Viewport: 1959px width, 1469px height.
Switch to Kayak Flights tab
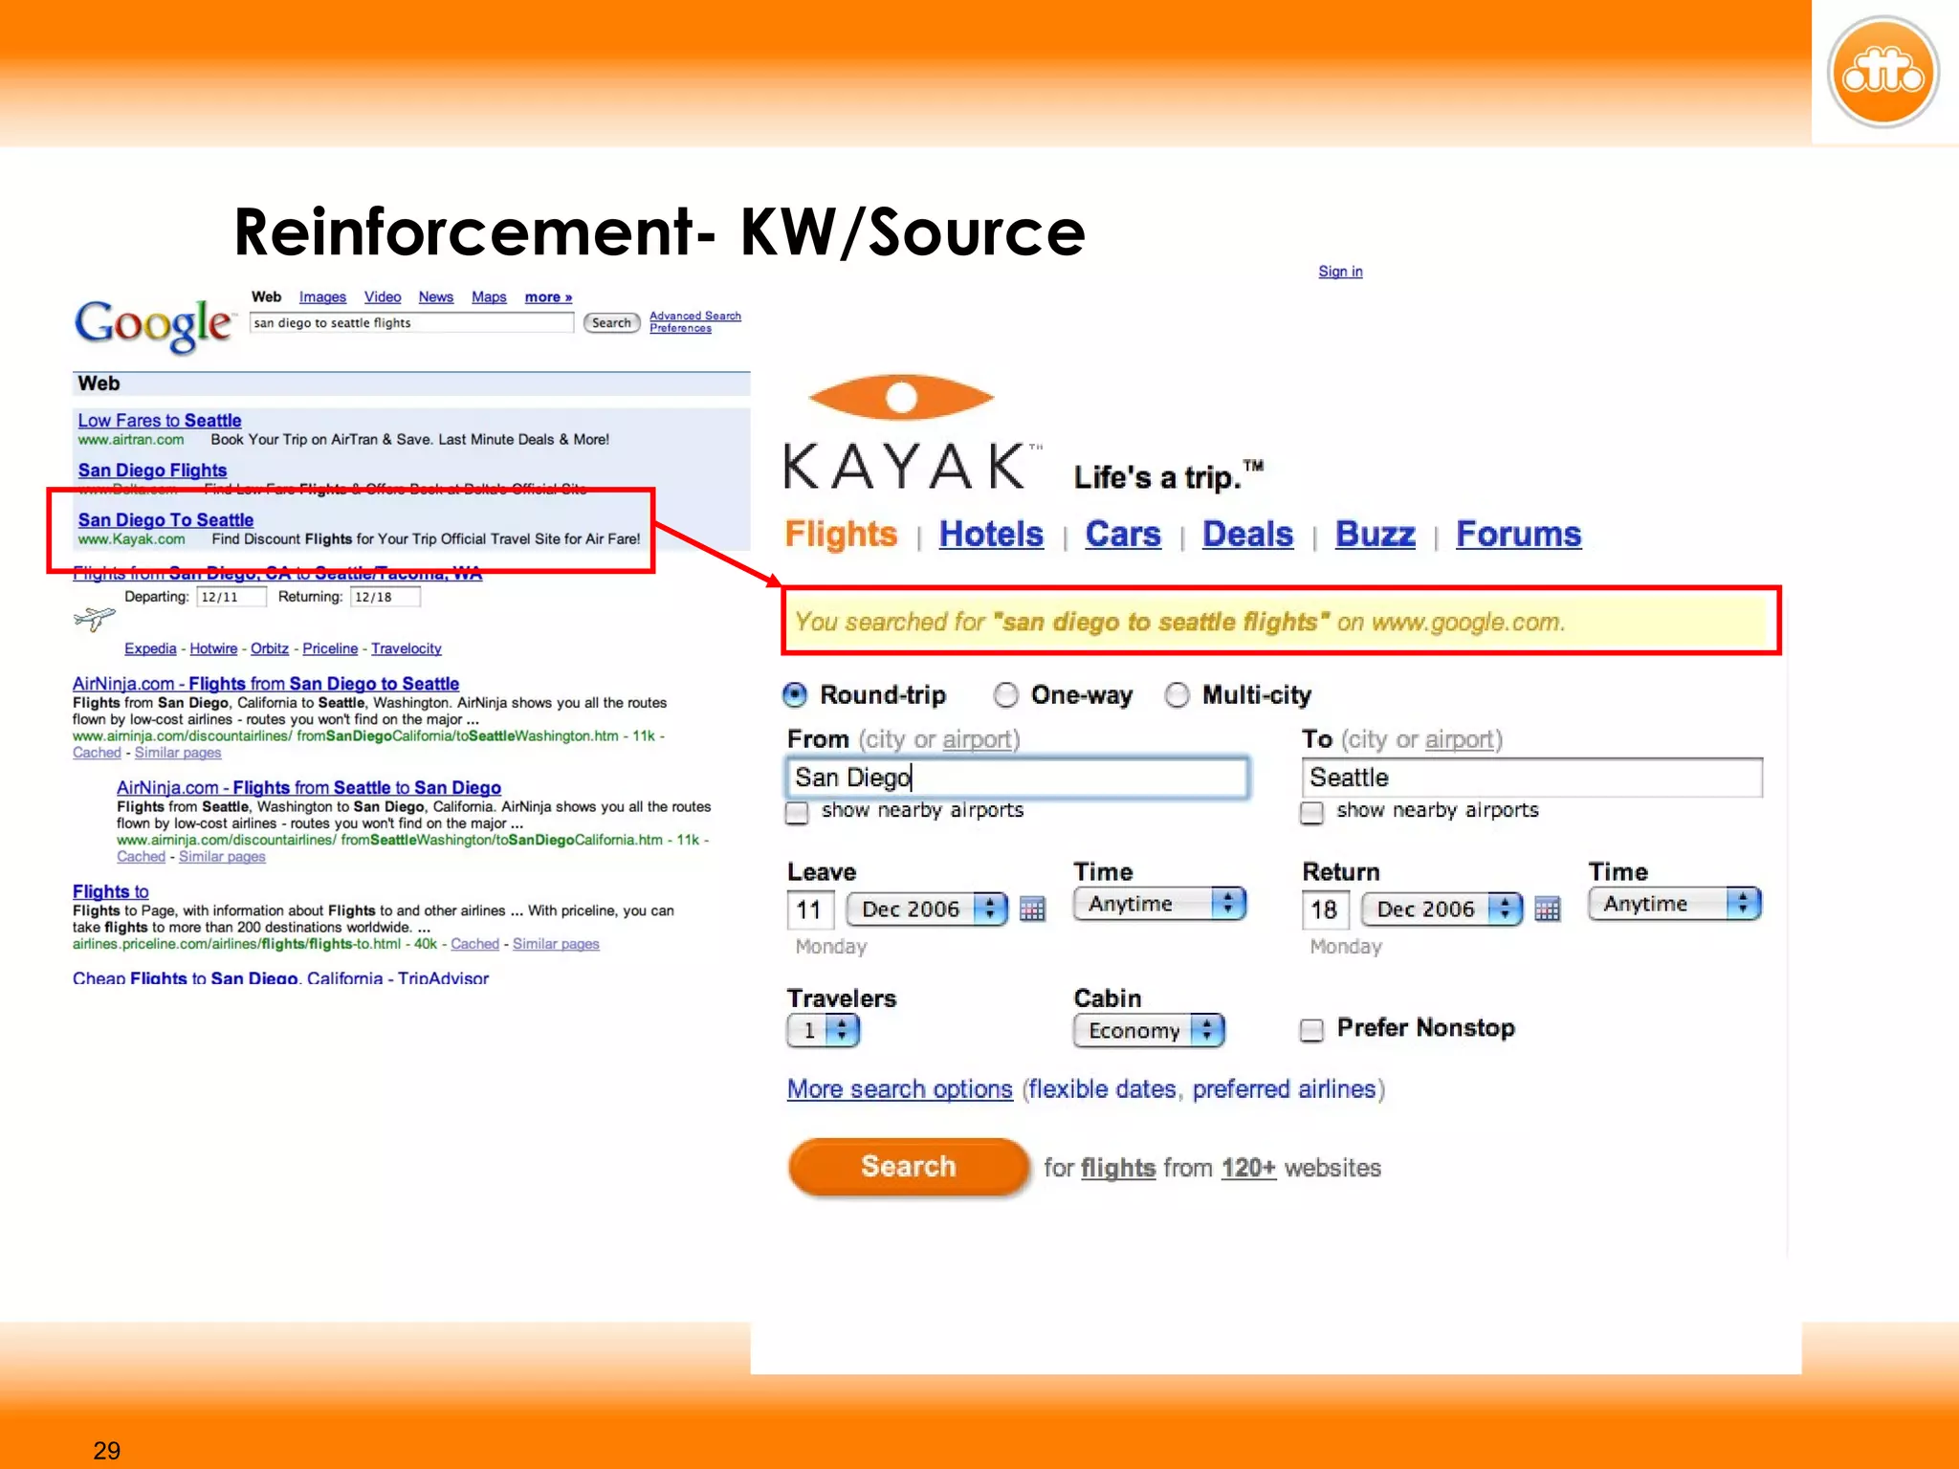[841, 534]
